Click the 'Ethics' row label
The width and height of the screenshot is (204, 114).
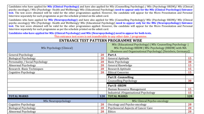(x=112, y=112)
